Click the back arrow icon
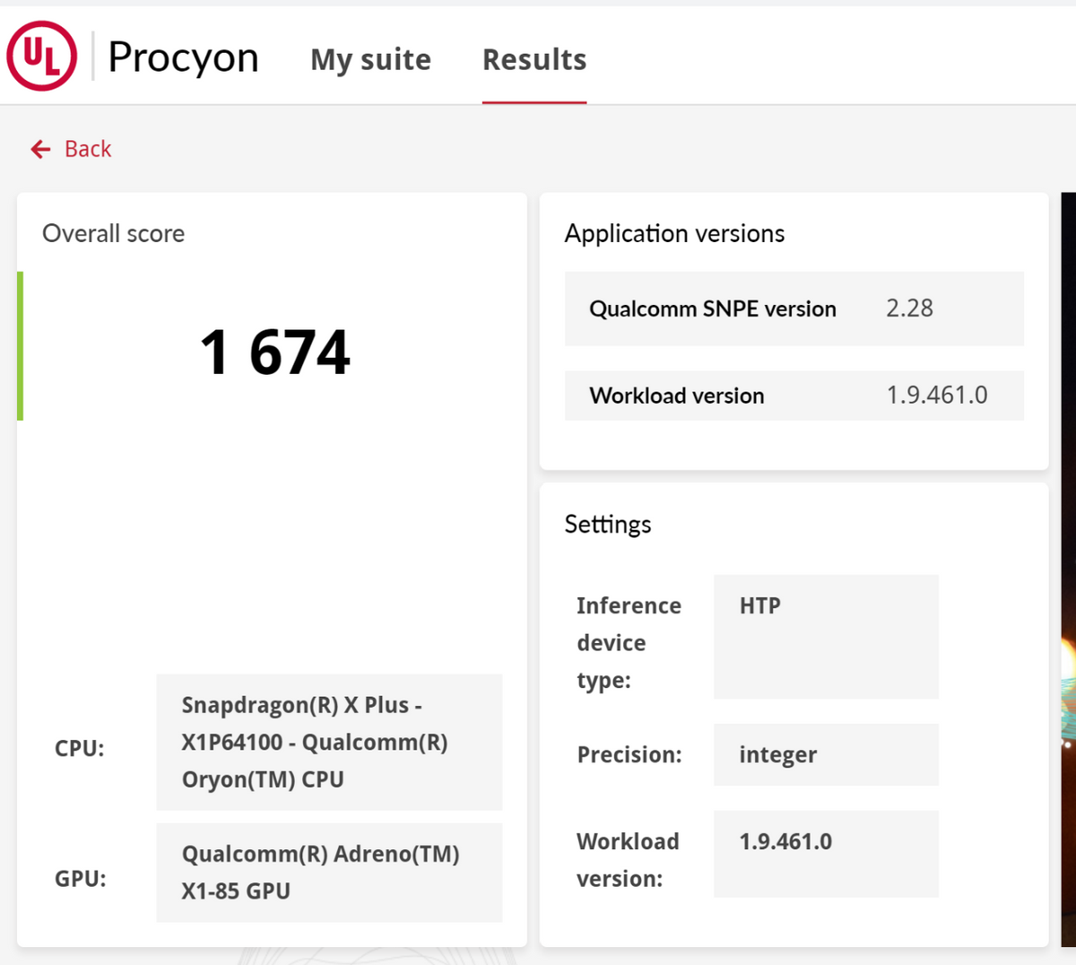Image resolution: width=1076 pixels, height=965 pixels. click(40, 149)
